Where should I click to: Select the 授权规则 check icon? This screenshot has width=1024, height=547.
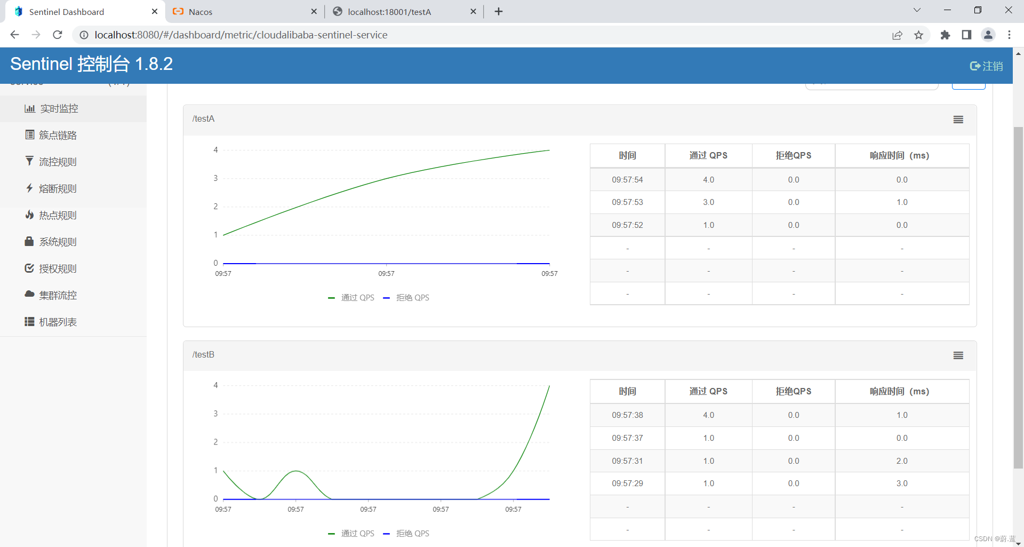pyautogui.click(x=29, y=268)
